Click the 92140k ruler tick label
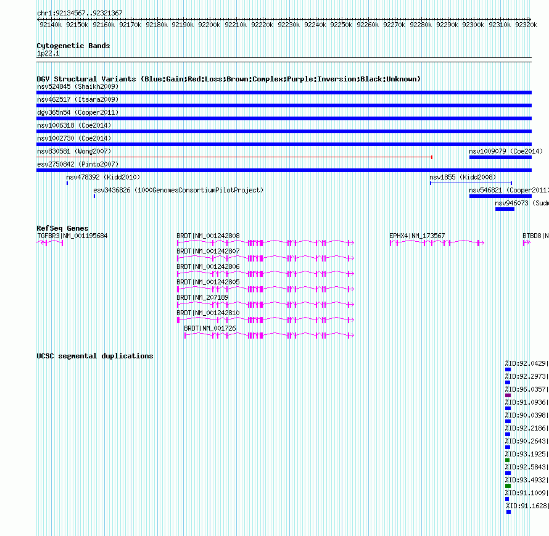The image size is (549, 536). pos(51,25)
